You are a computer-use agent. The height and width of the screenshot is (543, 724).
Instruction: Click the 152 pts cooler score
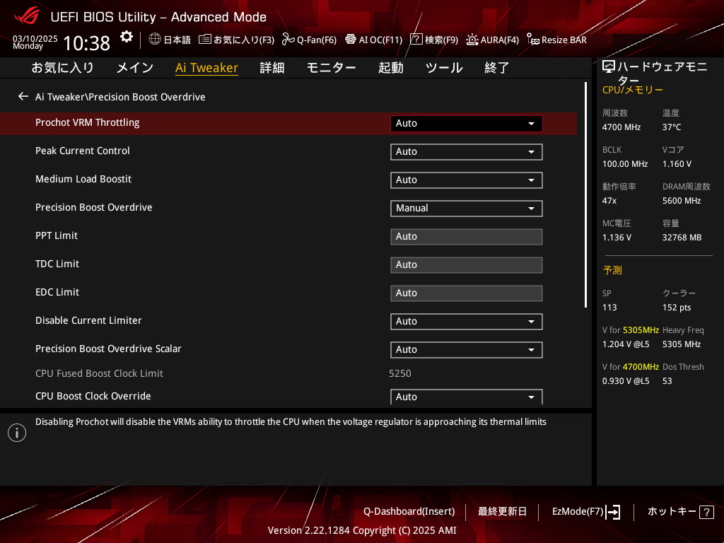[677, 308]
